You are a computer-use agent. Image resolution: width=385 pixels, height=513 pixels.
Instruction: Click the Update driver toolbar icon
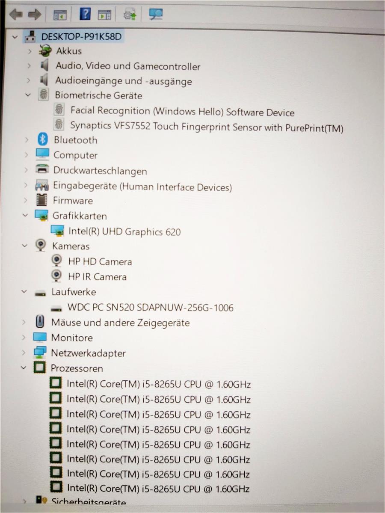[130, 15]
